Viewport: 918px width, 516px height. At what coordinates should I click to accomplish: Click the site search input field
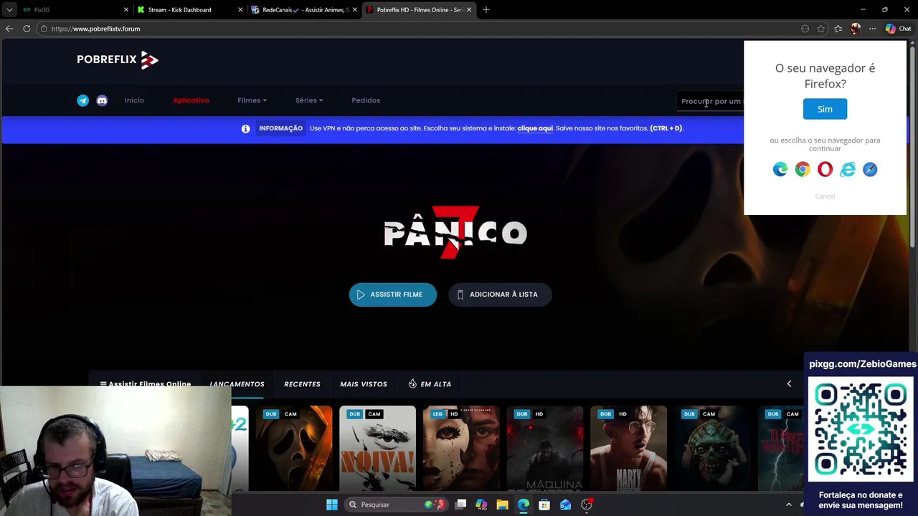[x=711, y=101]
